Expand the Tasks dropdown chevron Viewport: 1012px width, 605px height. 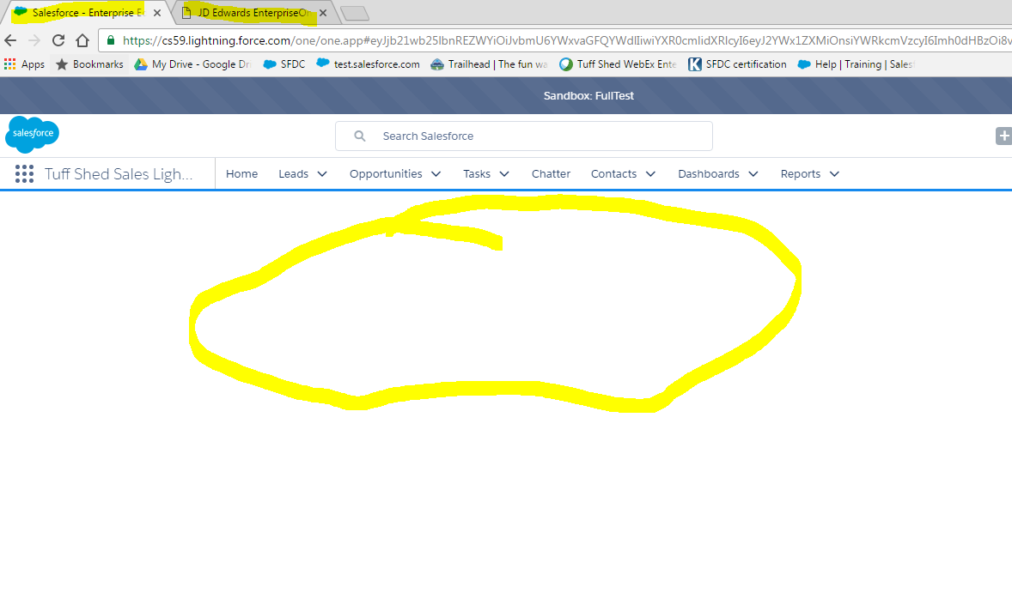coord(504,174)
